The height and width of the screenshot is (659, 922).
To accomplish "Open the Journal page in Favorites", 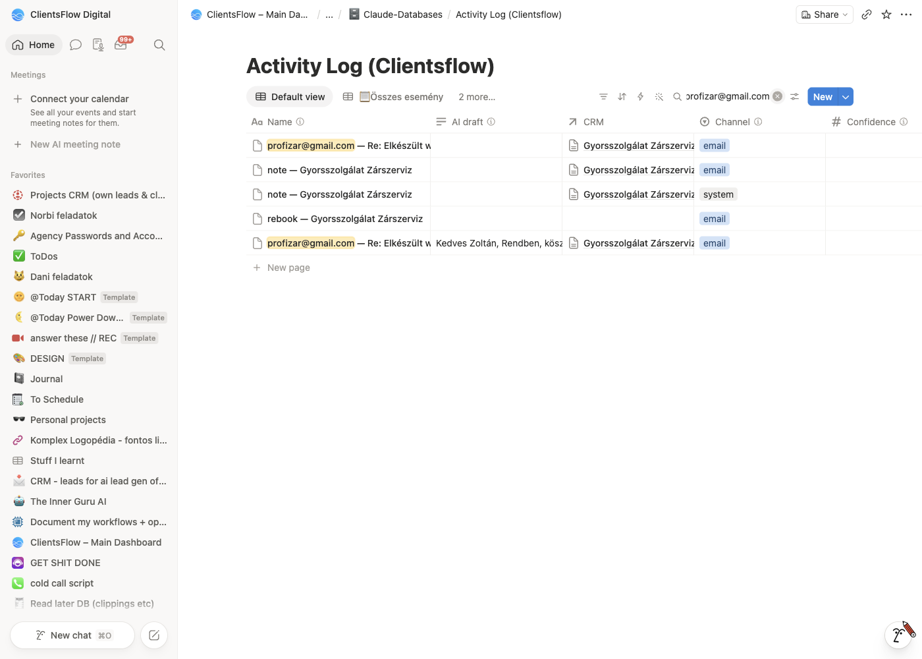I will (89, 379).
